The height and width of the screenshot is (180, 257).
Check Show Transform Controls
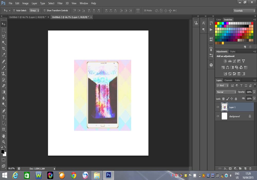(x=44, y=11)
